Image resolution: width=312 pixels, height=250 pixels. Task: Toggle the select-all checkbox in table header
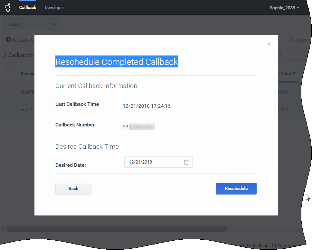click(8, 74)
